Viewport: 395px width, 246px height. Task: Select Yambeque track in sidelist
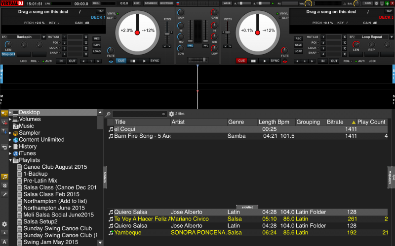tap(247, 233)
